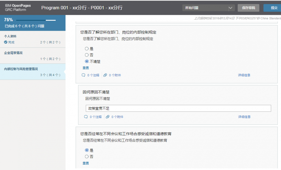Open the 所有问题 dropdown
Screen dimensions: 281x170
(208, 8)
